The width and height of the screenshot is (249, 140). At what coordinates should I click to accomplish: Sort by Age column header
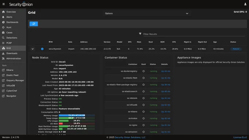pos(215,42)
